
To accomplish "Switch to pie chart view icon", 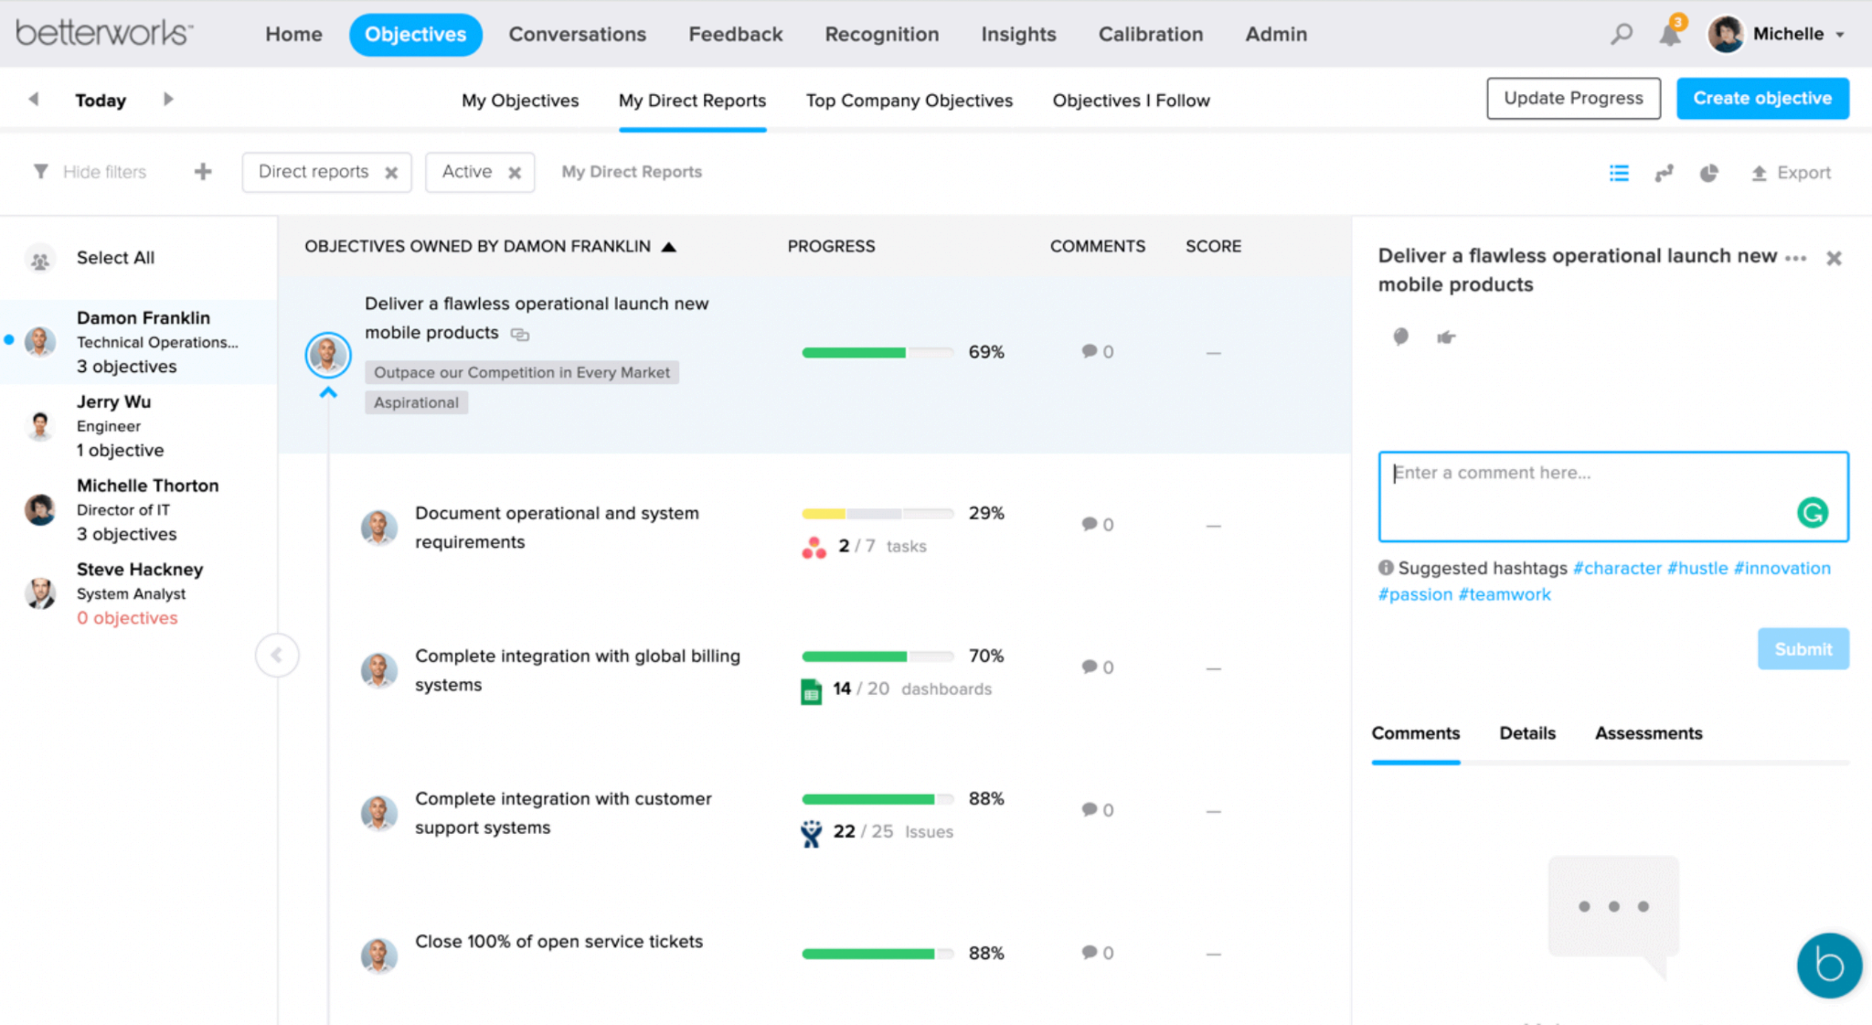I will pyautogui.click(x=1708, y=173).
